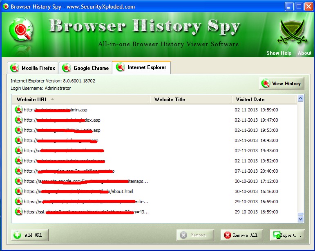Click the Internet Explorer Version text
Image resolution: width=315 pixels, height=251 pixels.
click(x=53, y=81)
